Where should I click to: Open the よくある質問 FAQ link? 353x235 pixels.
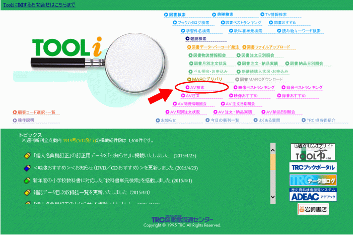pos(269,120)
